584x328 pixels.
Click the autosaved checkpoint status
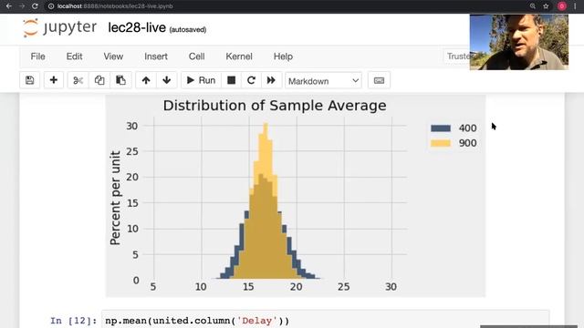click(188, 30)
